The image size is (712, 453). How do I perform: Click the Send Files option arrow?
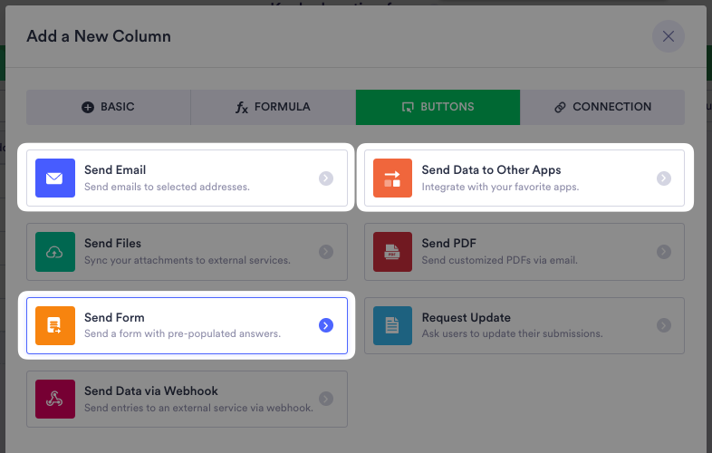click(x=326, y=252)
